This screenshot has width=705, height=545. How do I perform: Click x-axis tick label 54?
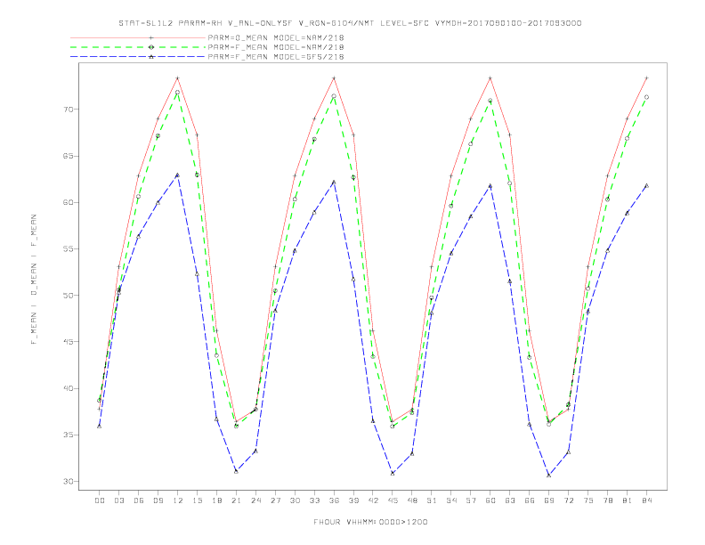pos(451,500)
